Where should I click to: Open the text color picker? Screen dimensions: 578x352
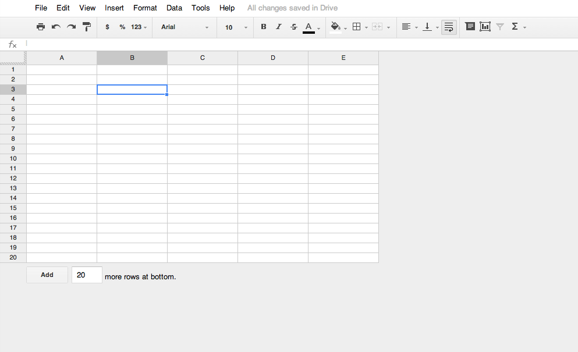pyautogui.click(x=309, y=27)
